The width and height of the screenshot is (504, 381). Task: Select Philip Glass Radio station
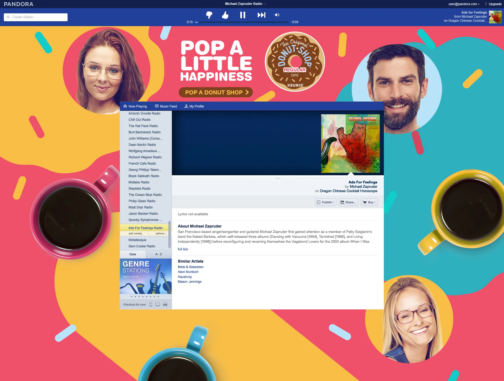pos(142,201)
